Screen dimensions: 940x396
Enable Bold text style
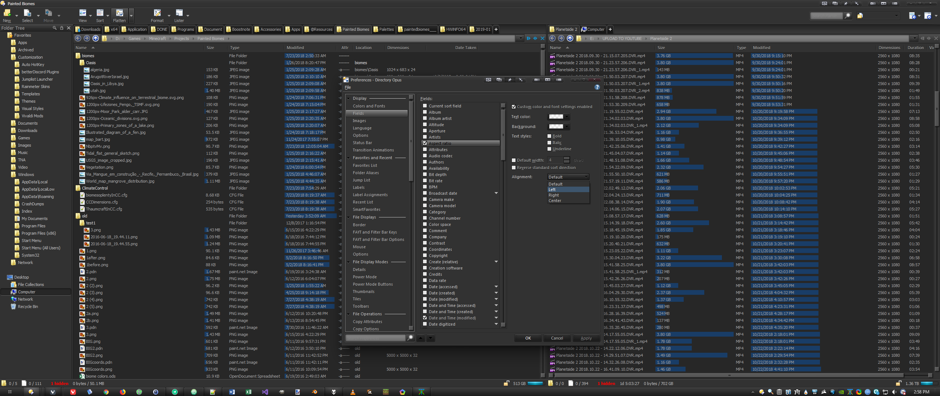[549, 136]
